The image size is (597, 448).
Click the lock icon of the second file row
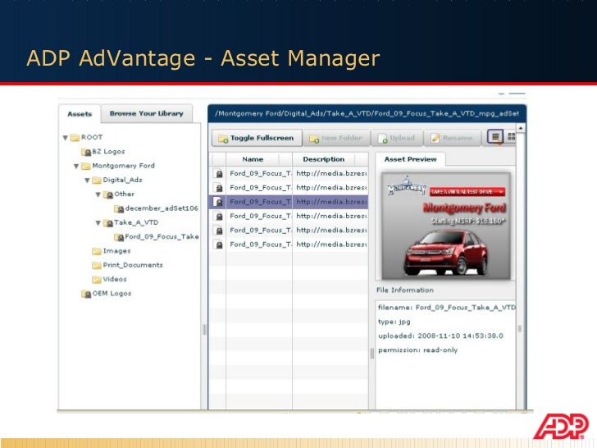tap(219, 188)
